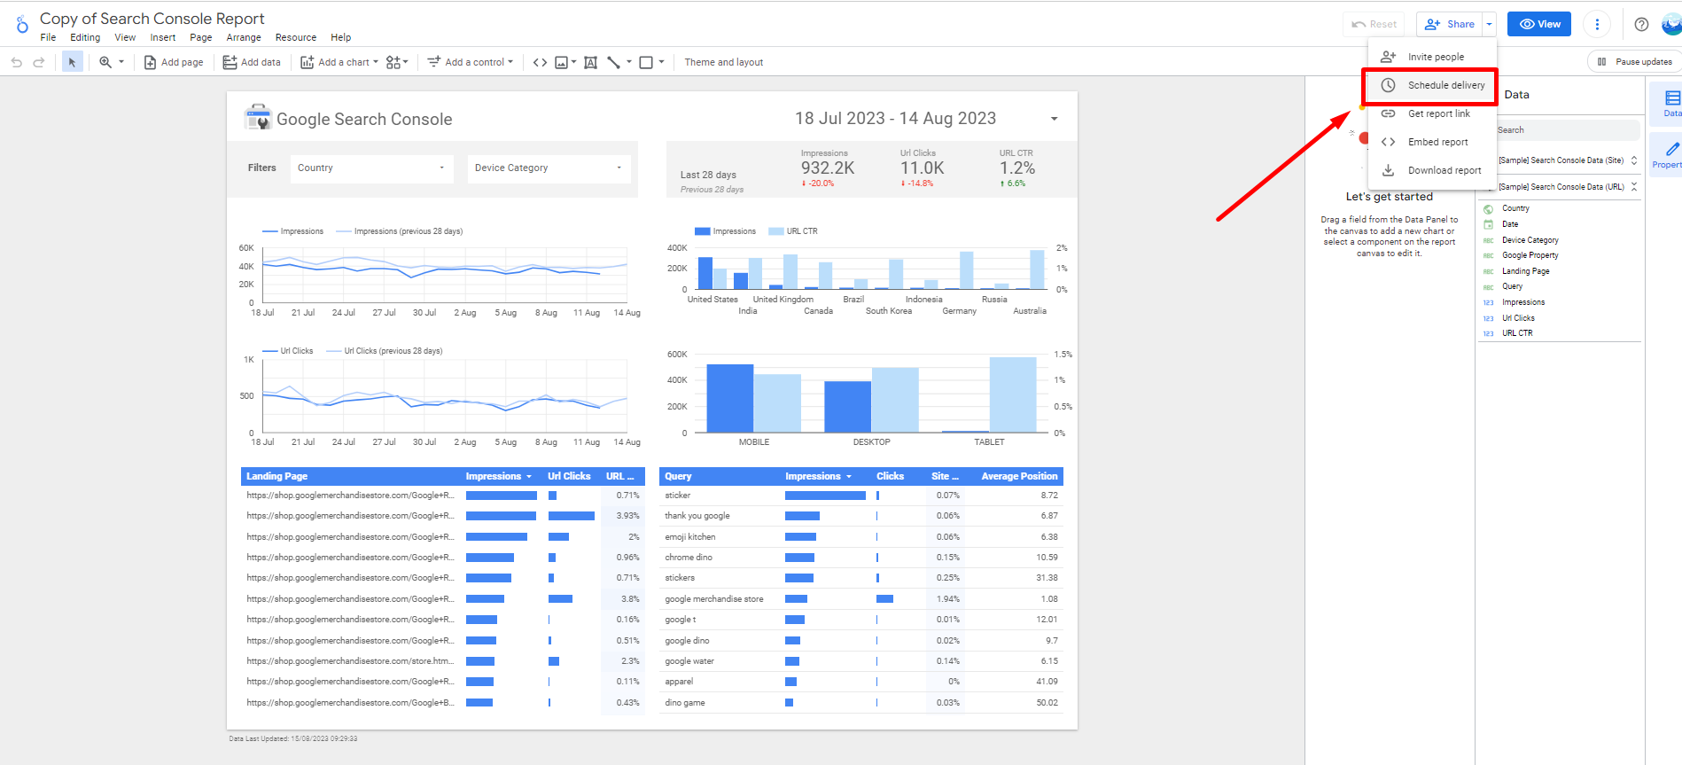Click the Looker Studio logo icon
This screenshot has height=765, width=1682.
[22, 24]
